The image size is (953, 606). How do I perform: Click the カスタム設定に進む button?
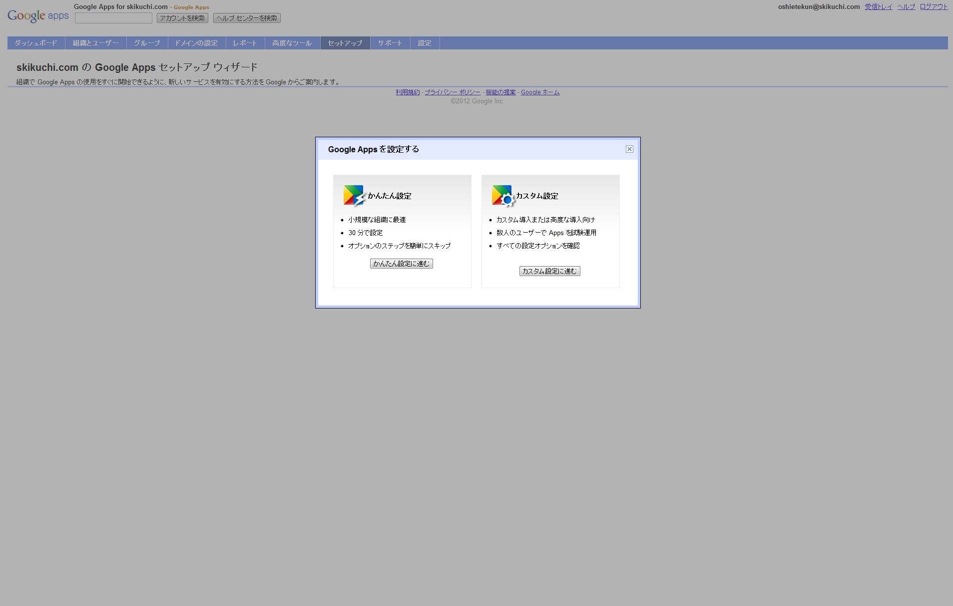click(550, 271)
